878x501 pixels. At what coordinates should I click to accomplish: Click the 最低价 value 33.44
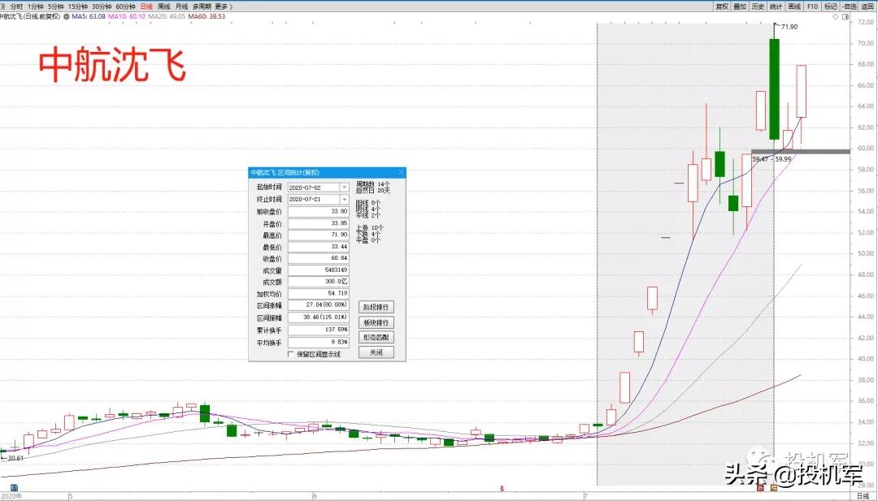coord(318,247)
